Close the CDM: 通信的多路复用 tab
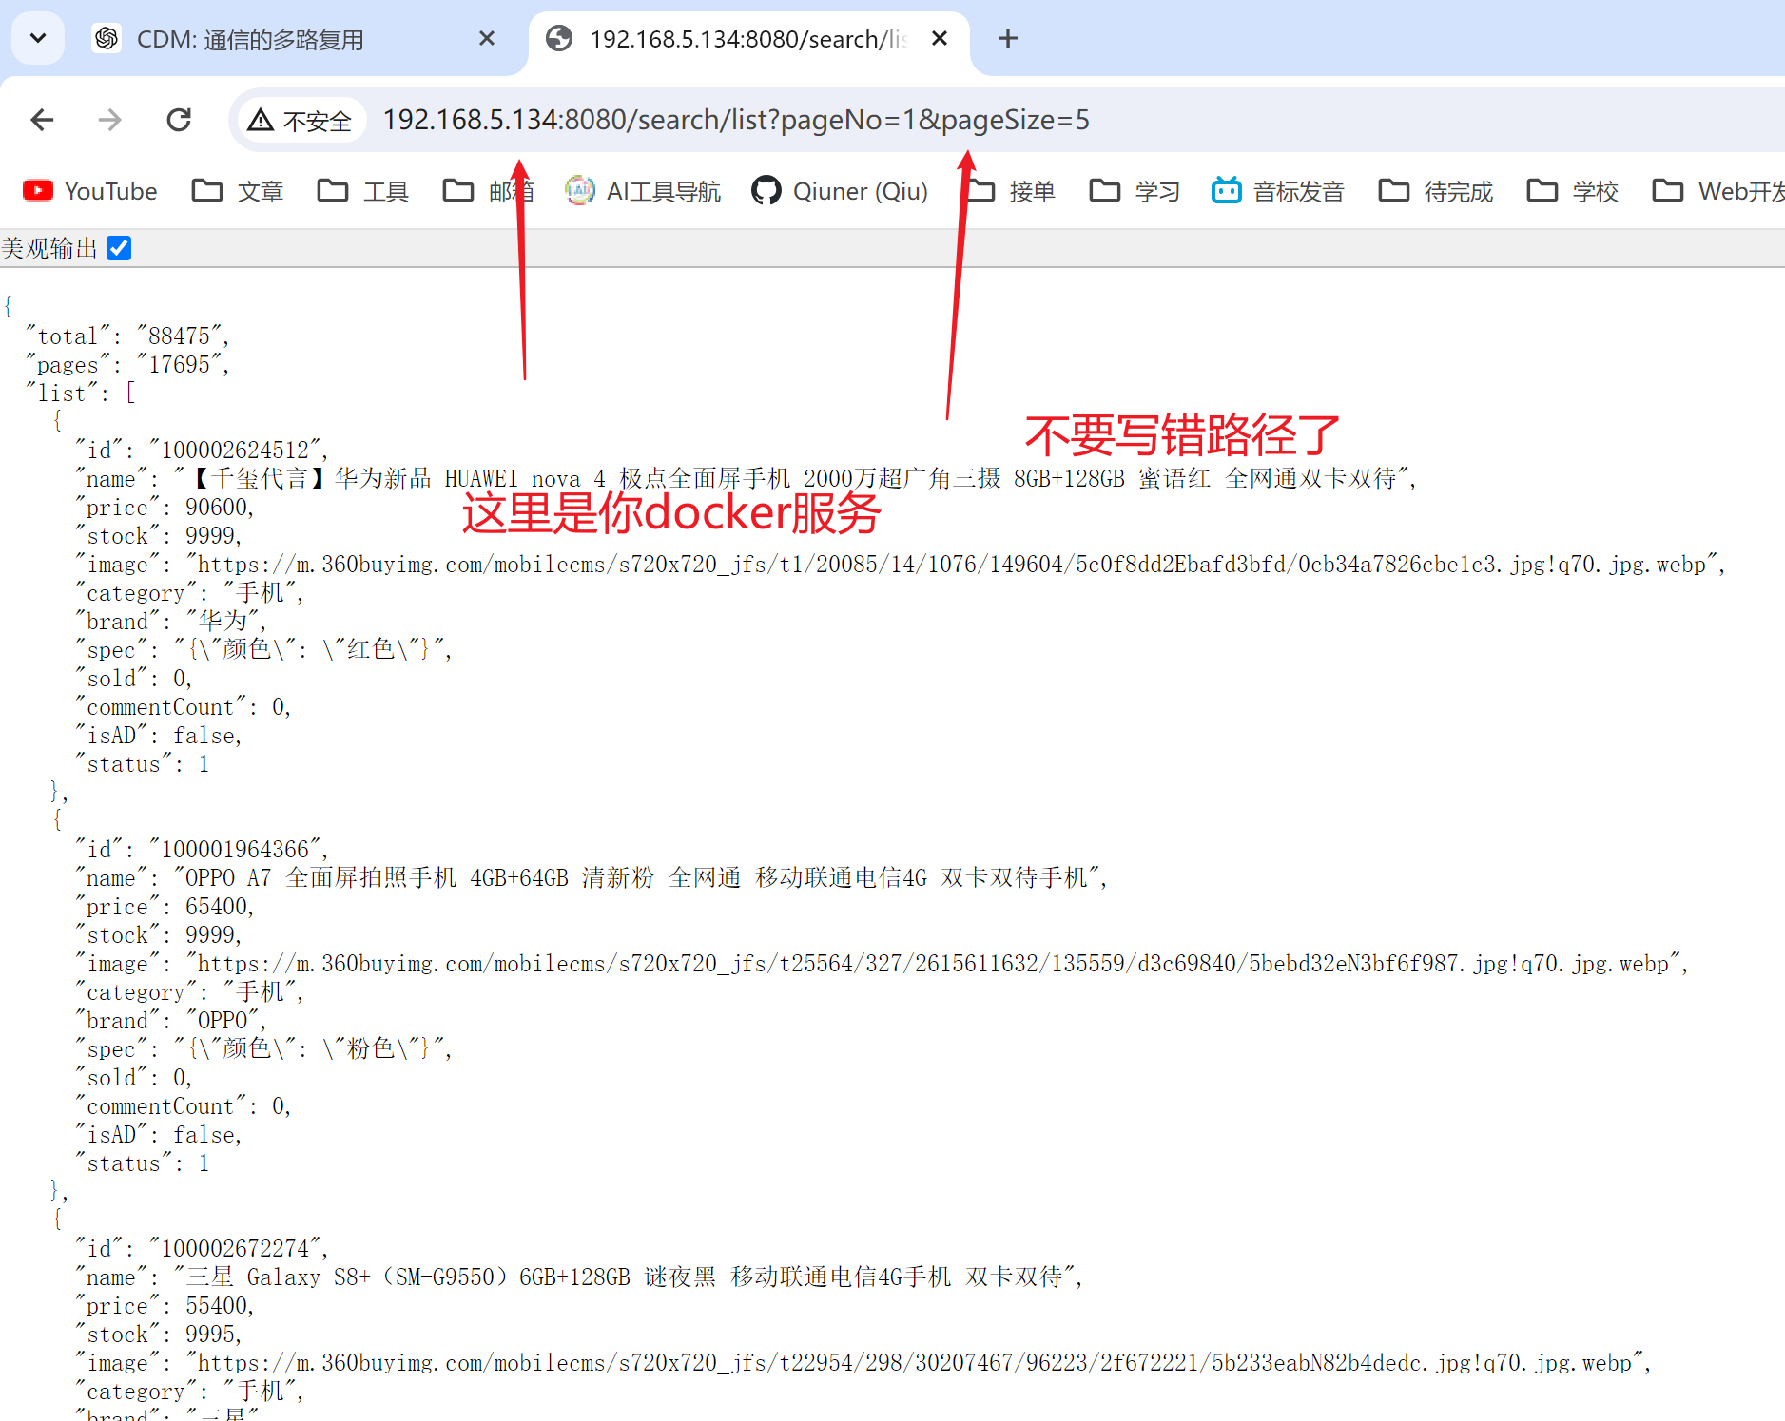Viewport: 1785px width, 1421px height. point(487,38)
